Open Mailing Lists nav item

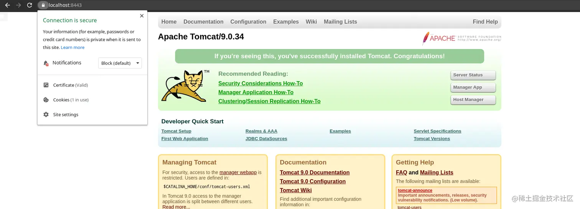[340, 22]
